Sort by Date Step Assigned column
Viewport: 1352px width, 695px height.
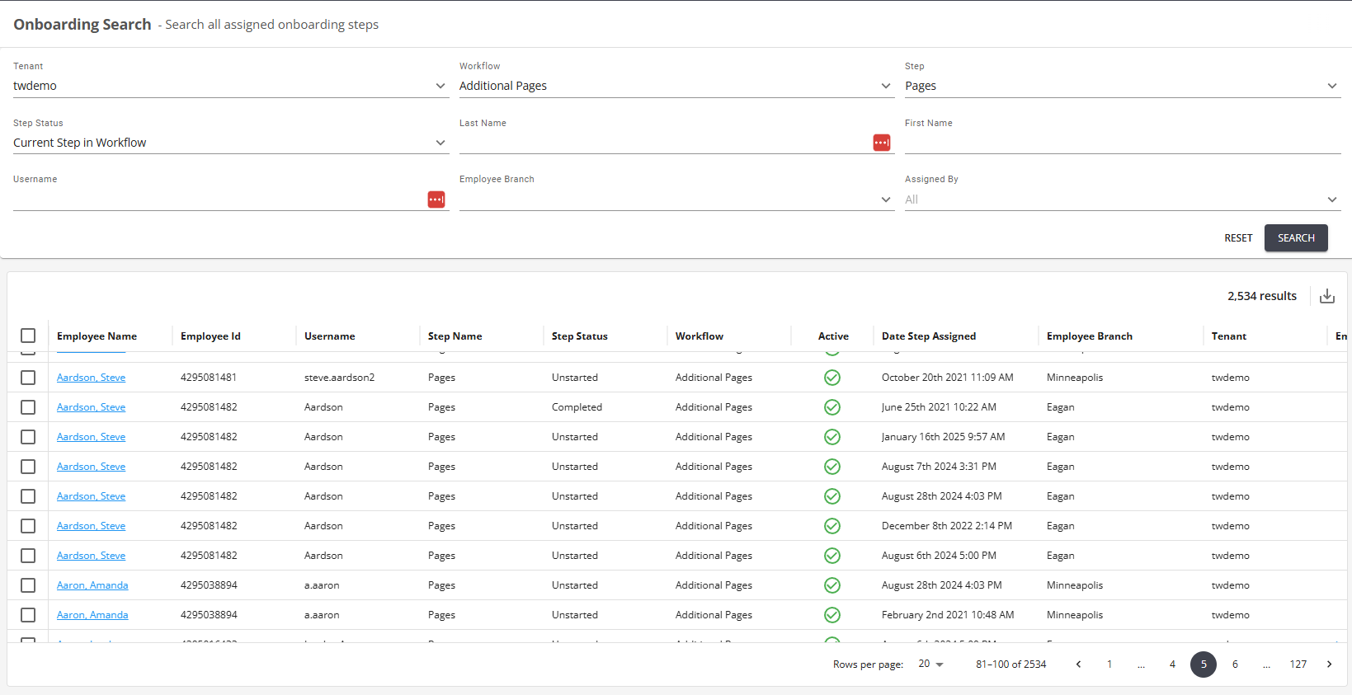[x=929, y=336]
